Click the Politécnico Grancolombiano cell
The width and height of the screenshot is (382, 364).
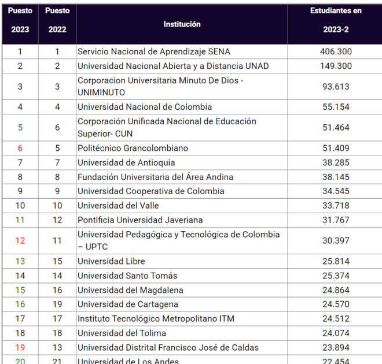[133, 148]
